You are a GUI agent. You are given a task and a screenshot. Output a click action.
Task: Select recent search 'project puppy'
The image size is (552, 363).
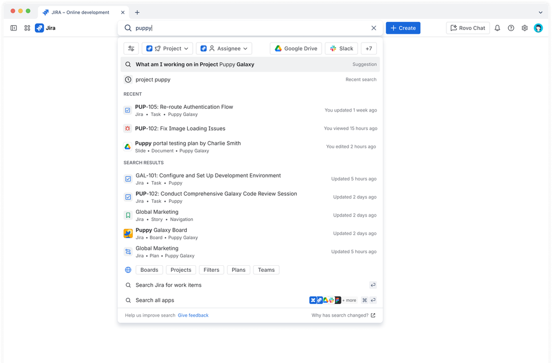tap(250, 80)
